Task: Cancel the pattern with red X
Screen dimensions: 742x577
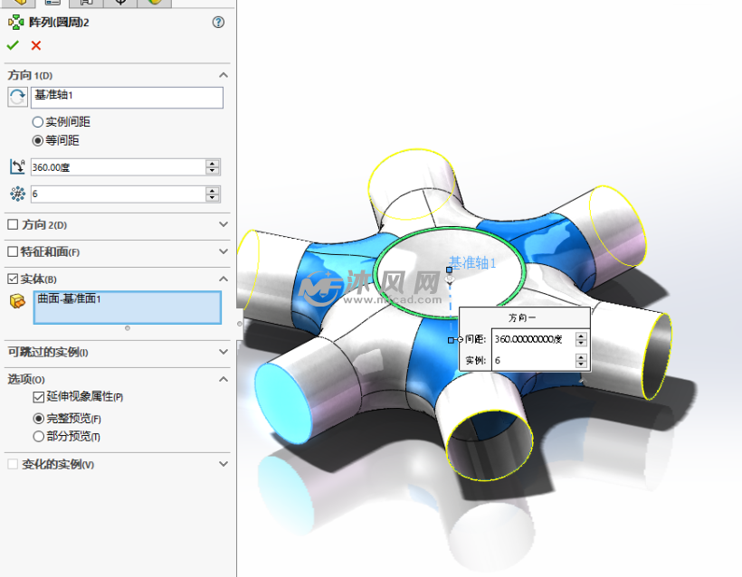Action: [36, 45]
